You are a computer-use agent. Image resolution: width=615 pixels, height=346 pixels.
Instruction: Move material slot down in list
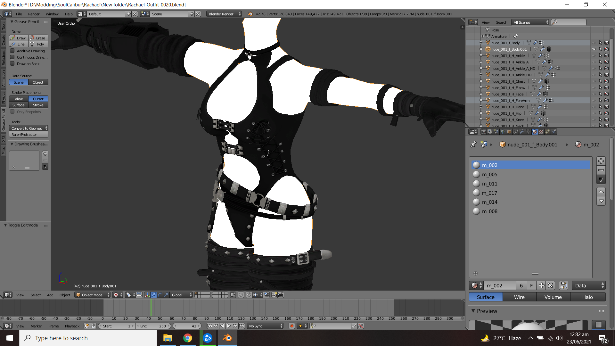click(601, 201)
